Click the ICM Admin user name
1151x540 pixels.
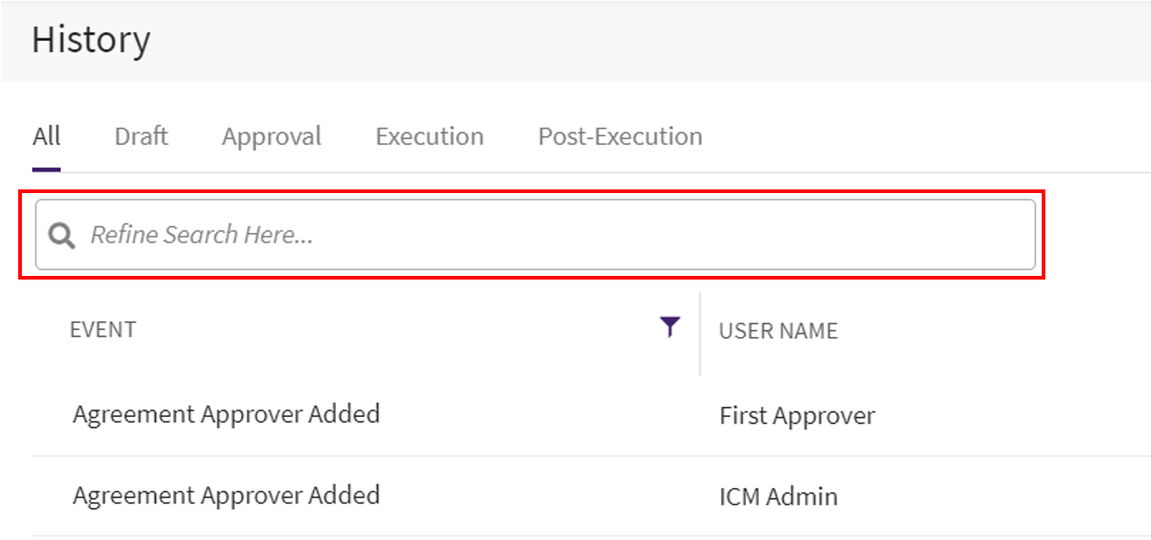click(778, 497)
